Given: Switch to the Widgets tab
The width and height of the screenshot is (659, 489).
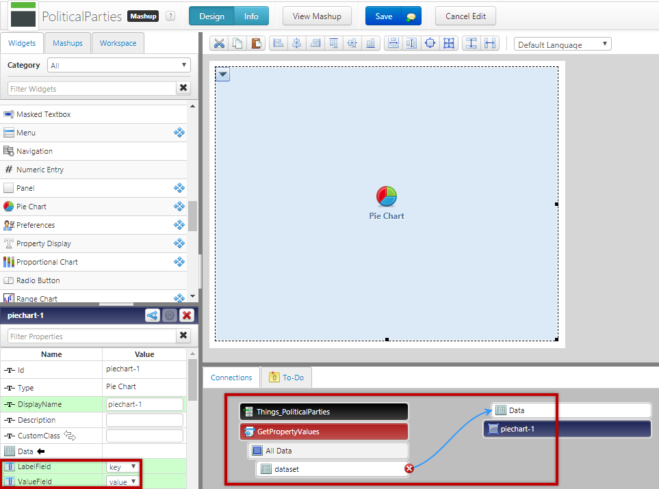Looking at the screenshot, I should (22, 43).
